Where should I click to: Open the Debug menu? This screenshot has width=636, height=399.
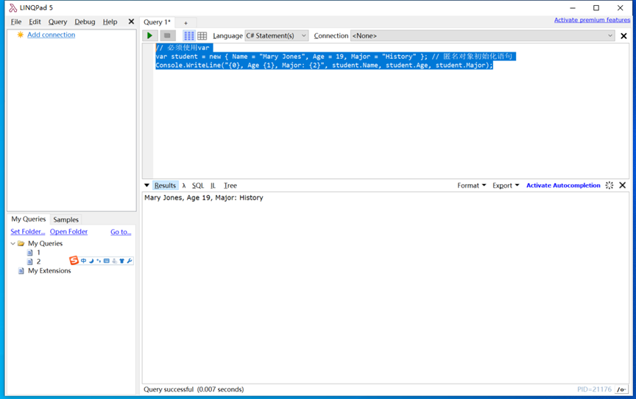pyautogui.click(x=85, y=22)
